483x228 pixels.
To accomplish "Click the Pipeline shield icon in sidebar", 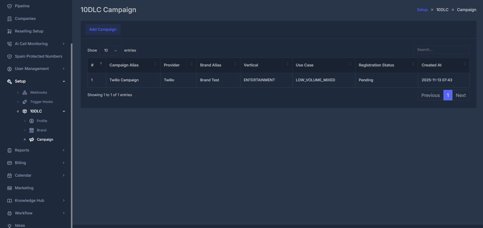I will (9, 6).
